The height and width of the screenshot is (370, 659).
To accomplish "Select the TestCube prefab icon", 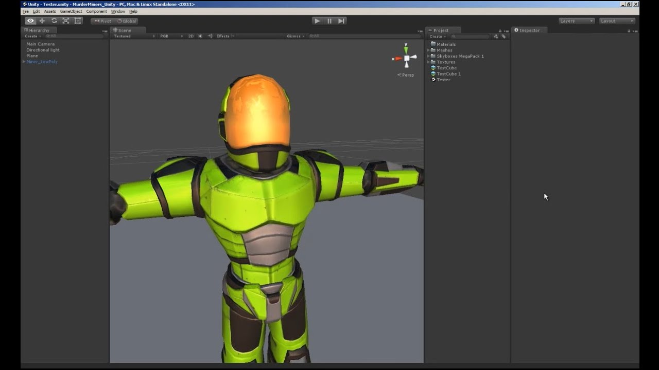I will [x=433, y=68].
